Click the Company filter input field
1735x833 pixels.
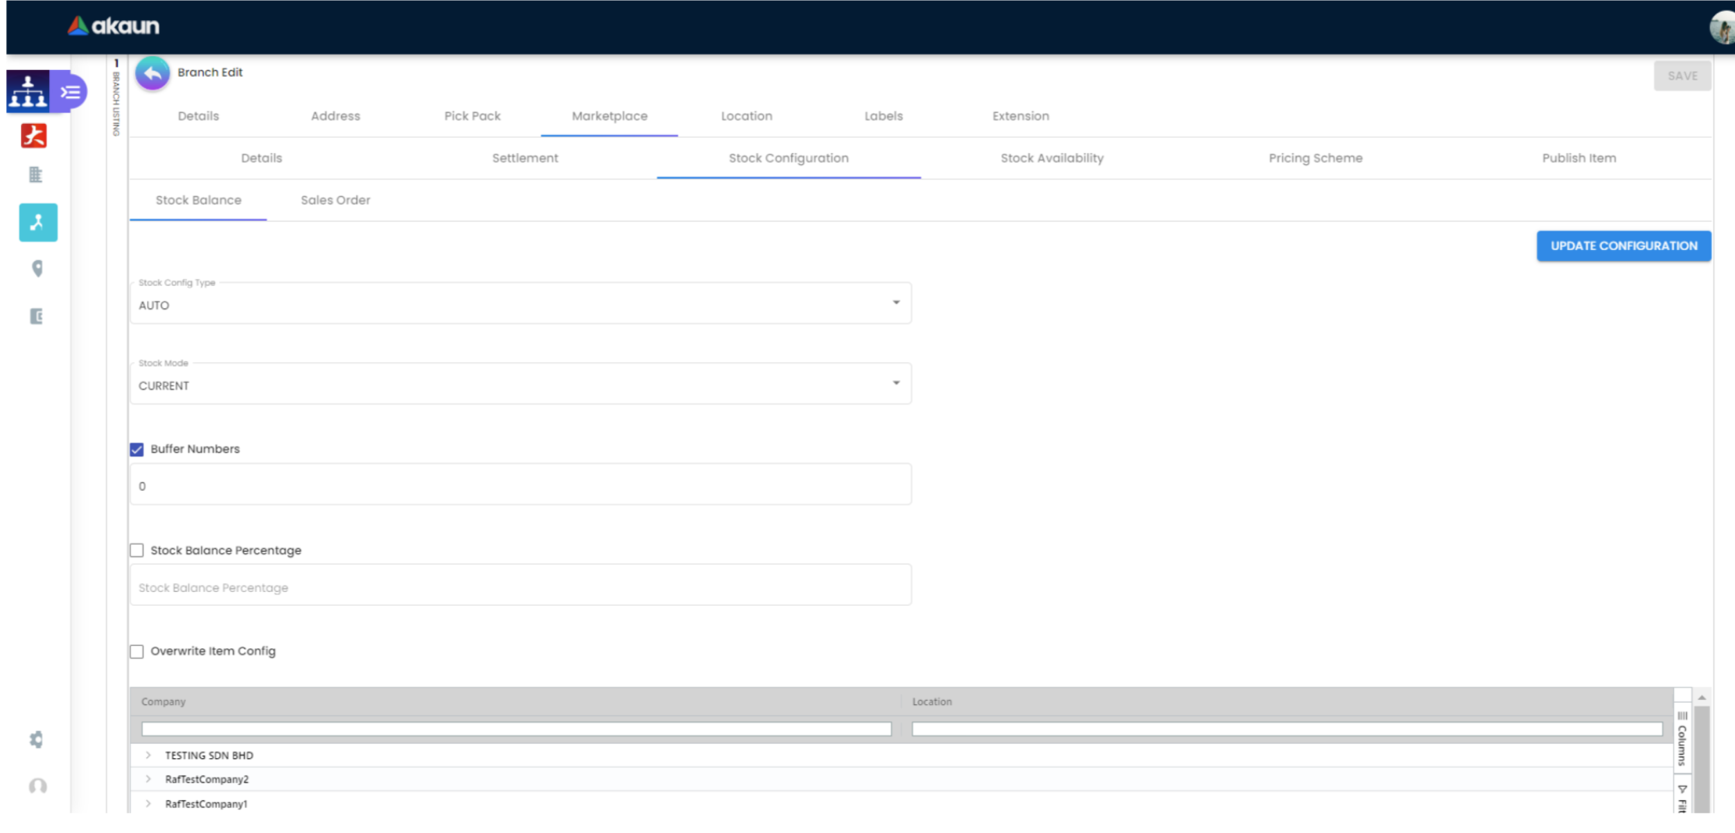click(x=516, y=729)
